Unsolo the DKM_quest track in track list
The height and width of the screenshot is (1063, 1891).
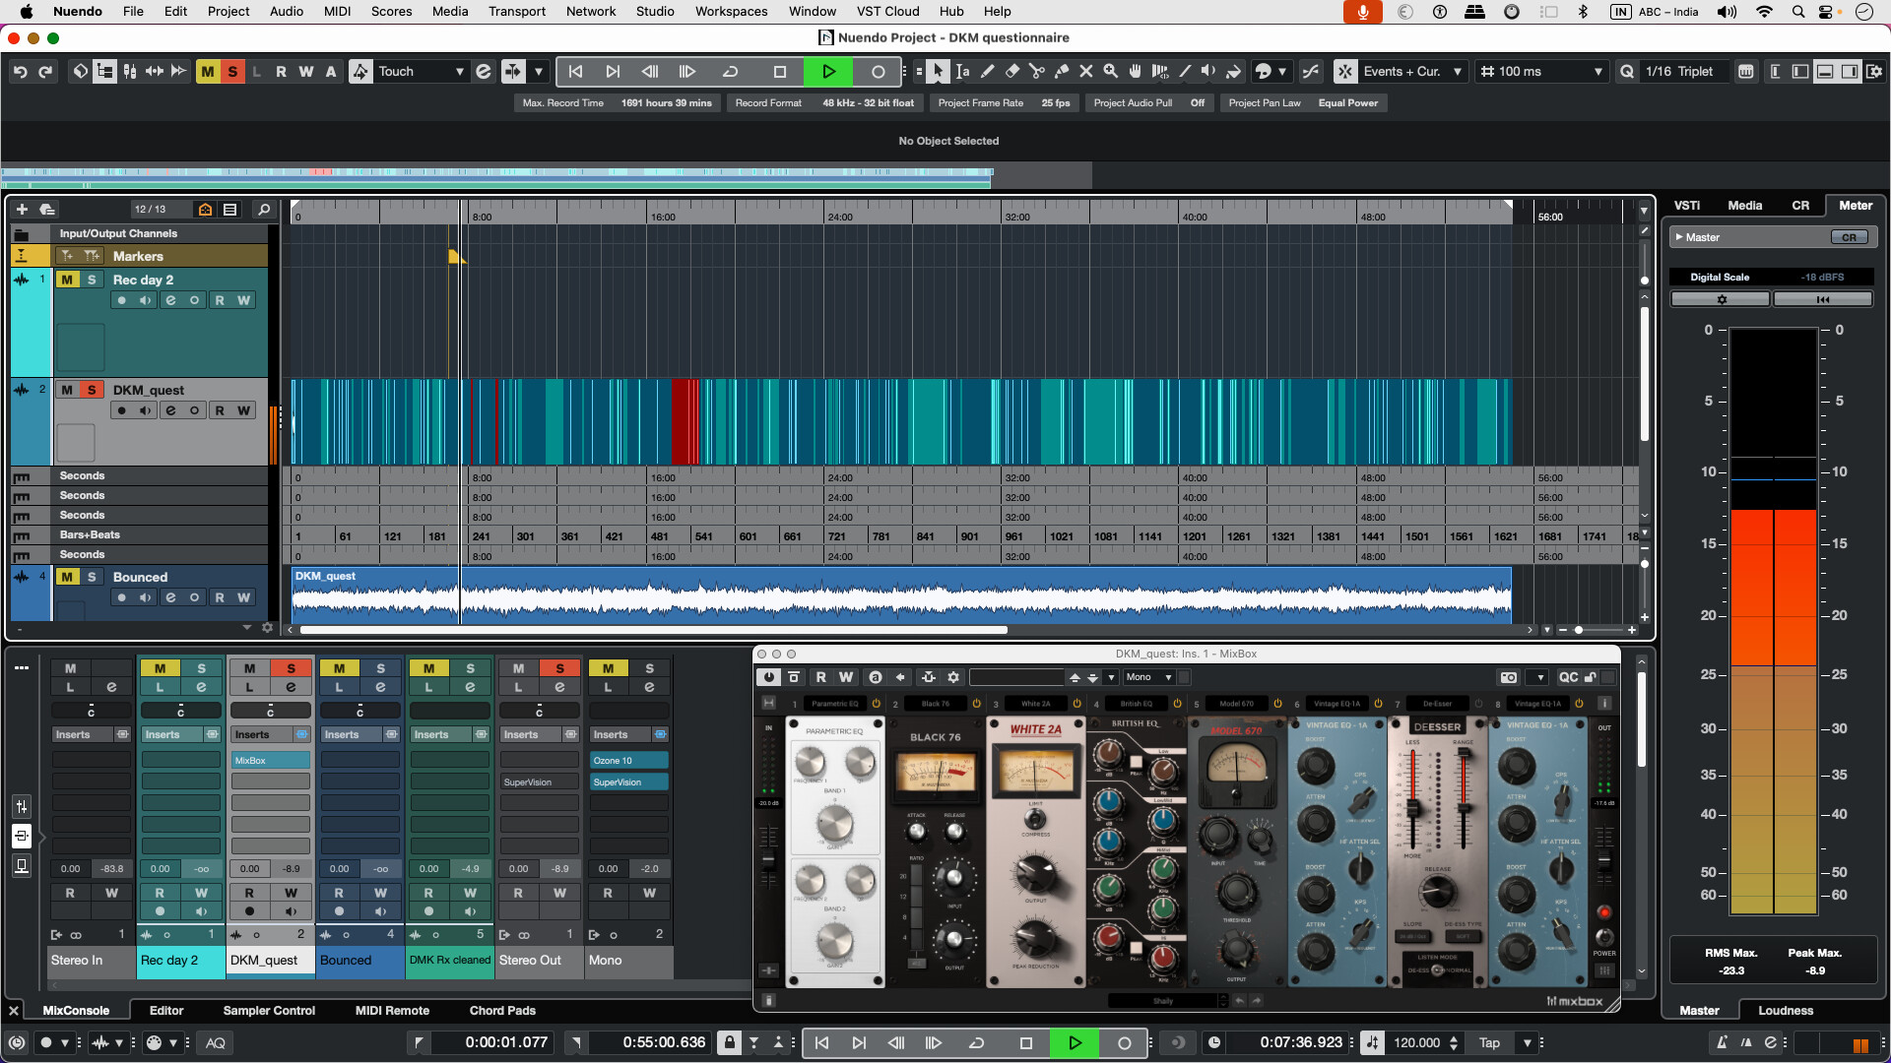[x=92, y=390]
